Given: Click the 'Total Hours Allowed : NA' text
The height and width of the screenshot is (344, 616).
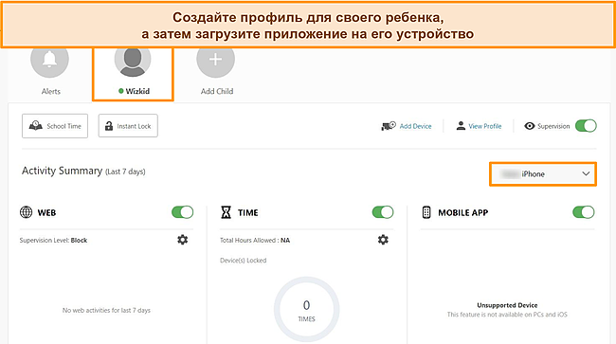Looking at the screenshot, I should point(255,241).
